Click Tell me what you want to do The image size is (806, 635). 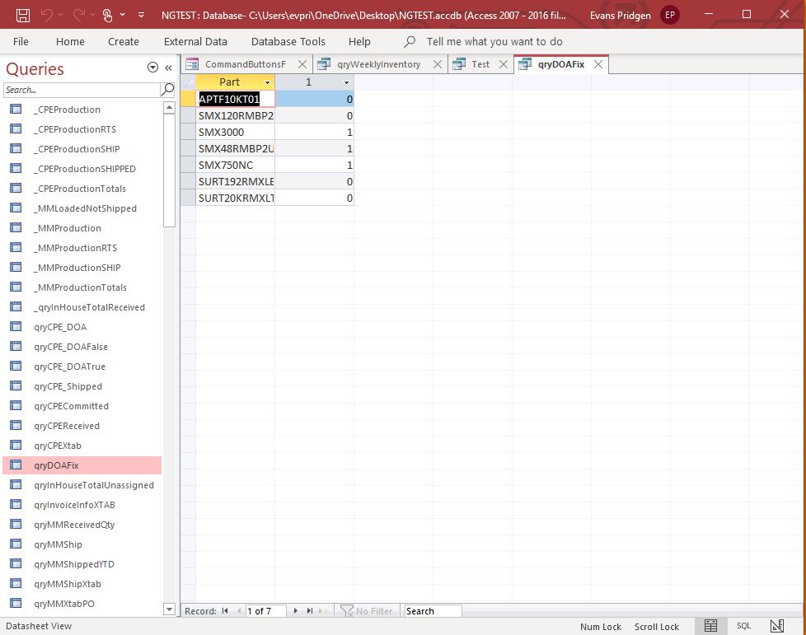click(494, 42)
